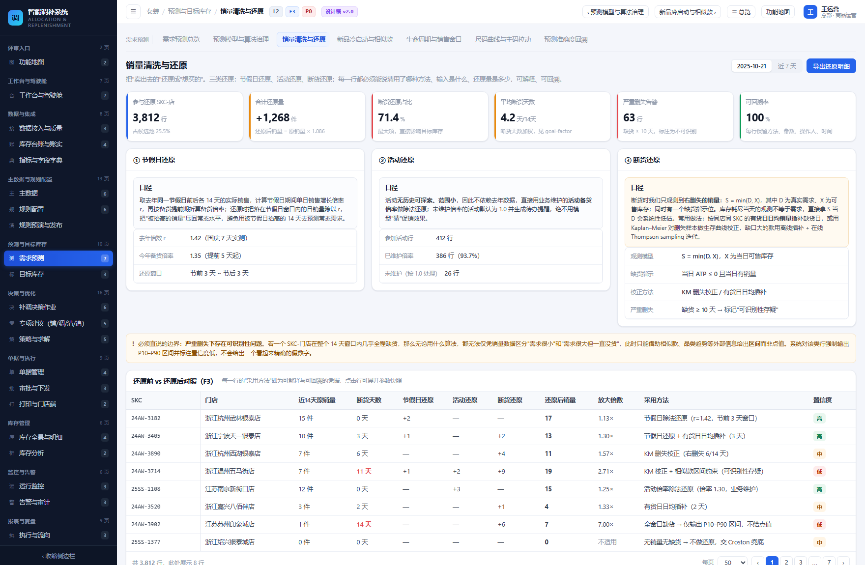Click the table row SKC 24AW-3714
This screenshot has height=565, width=865.
pos(491,472)
